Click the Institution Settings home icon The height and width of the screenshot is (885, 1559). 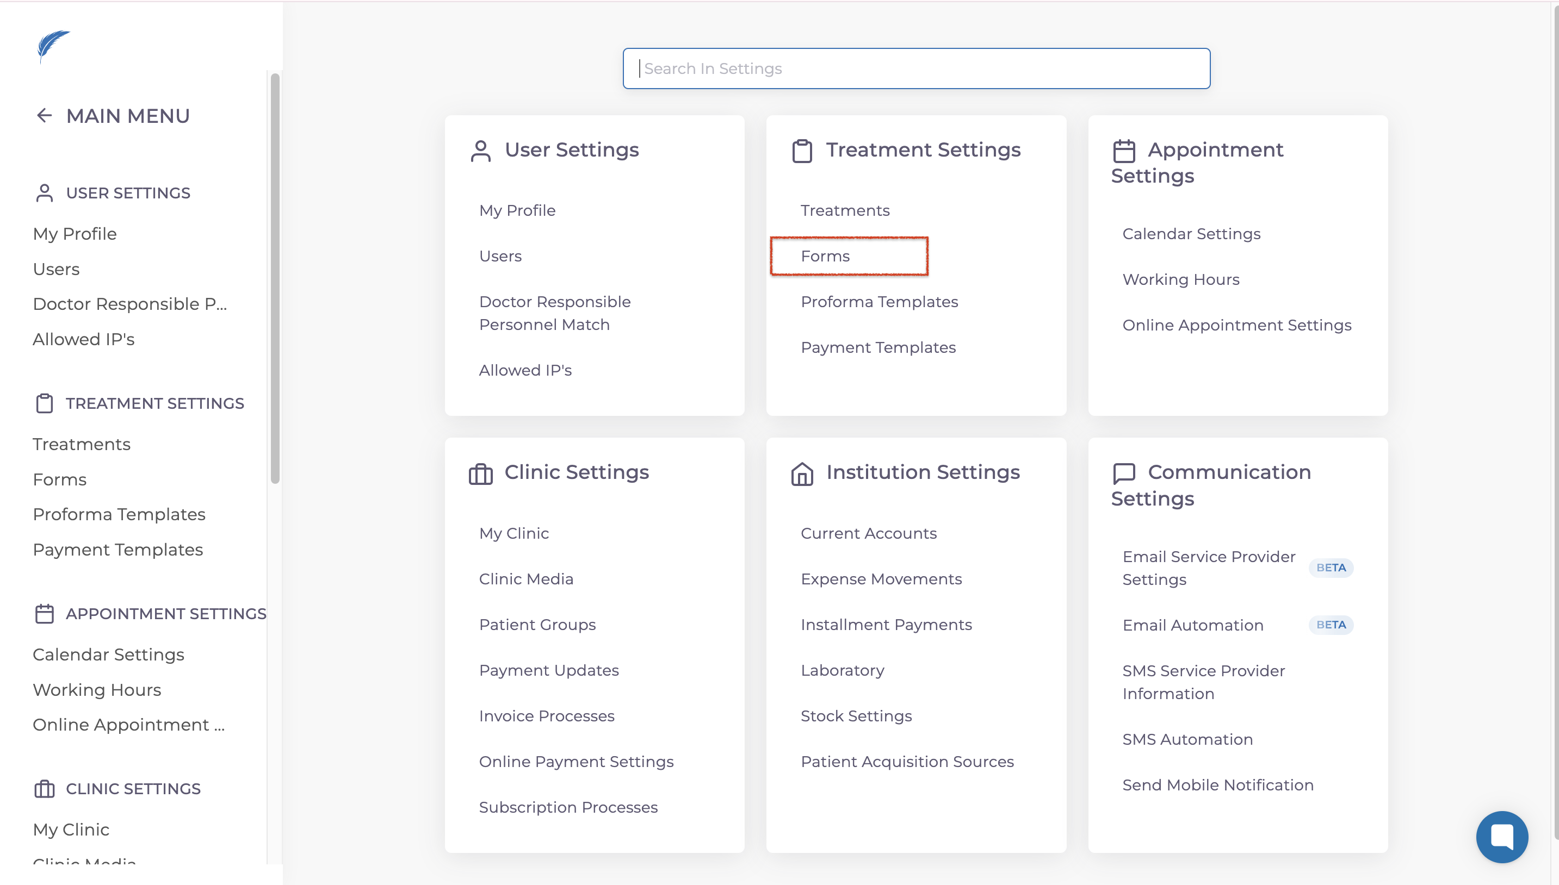tap(802, 473)
